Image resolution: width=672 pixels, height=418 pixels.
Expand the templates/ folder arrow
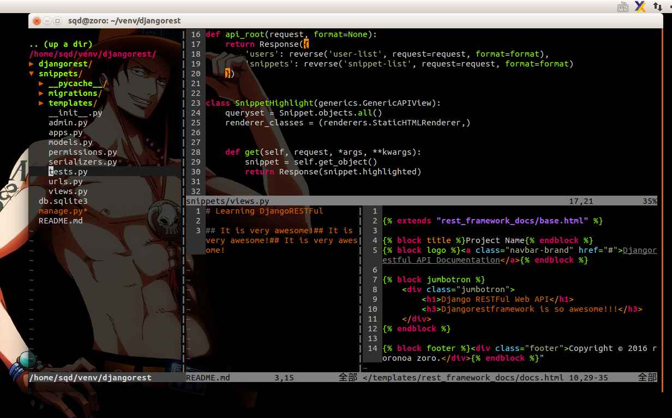(41, 103)
